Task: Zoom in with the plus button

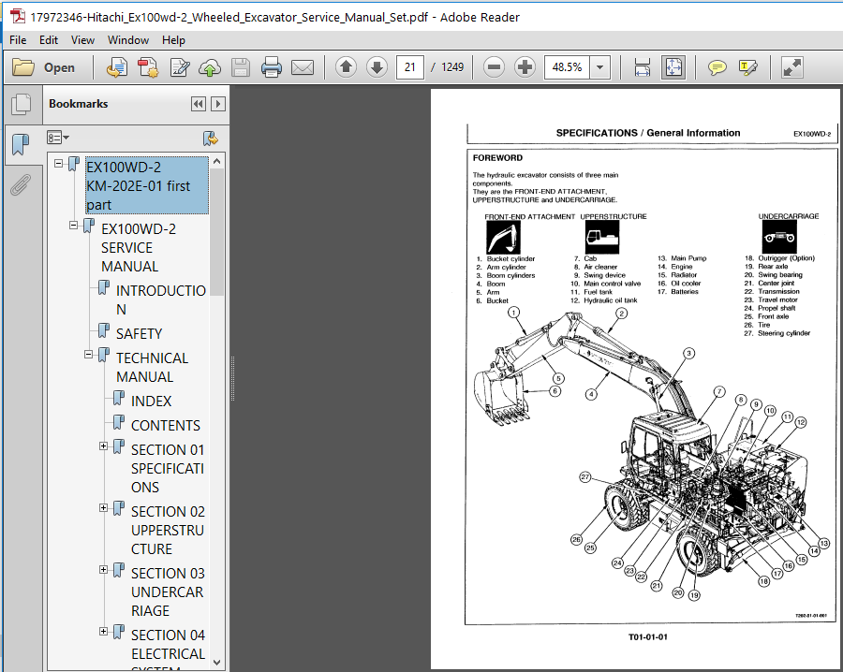Action: pos(525,67)
